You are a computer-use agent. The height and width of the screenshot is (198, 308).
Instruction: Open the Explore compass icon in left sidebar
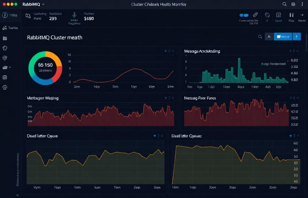(x=4, y=58)
